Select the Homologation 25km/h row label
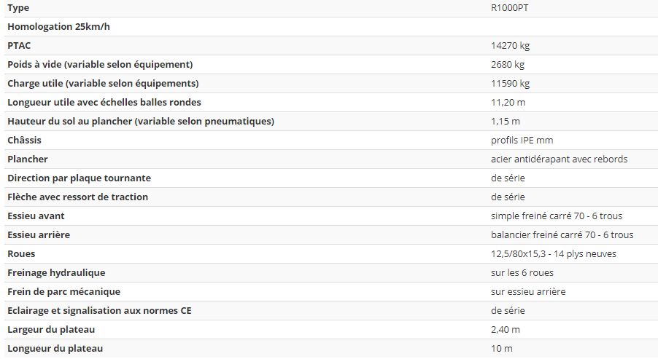The height and width of the screenshot is (359, 658). coord(58,26)
